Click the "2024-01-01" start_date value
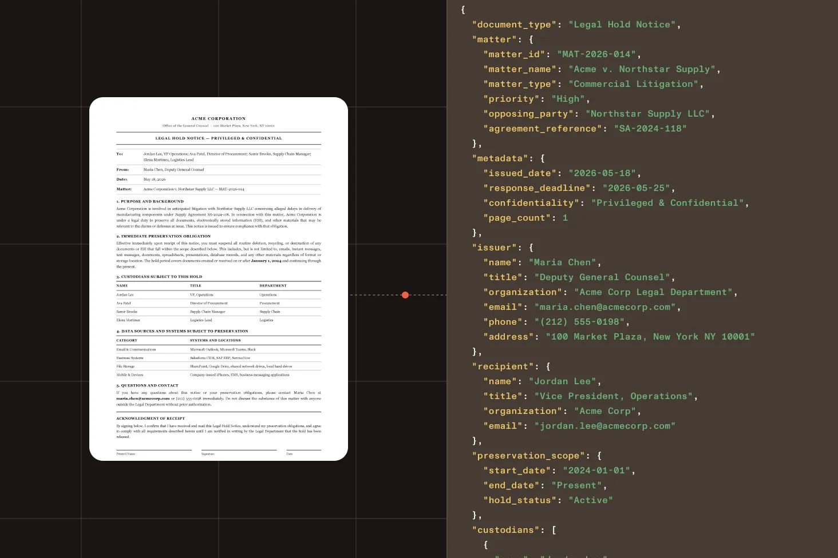 596,471
